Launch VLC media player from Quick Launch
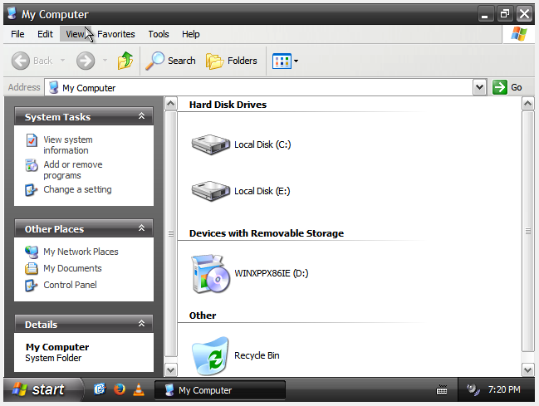Viewport: 539px width, 406px height. click(139, 389)
